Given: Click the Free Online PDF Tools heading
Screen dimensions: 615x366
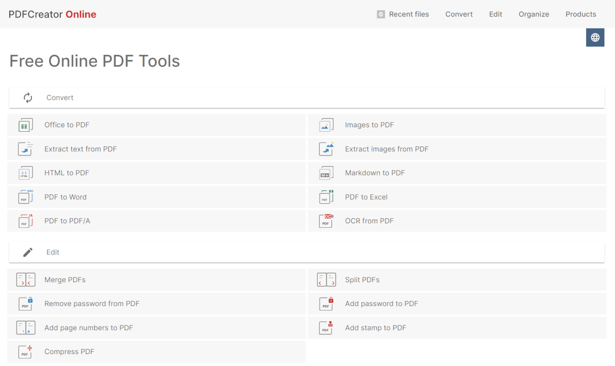Looking at the screenshot, I should (x=95, y=61).
